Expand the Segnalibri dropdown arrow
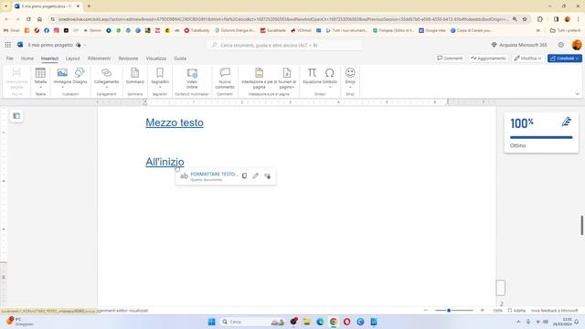Viewport: 585px width, 329px height. pos(160,88)
